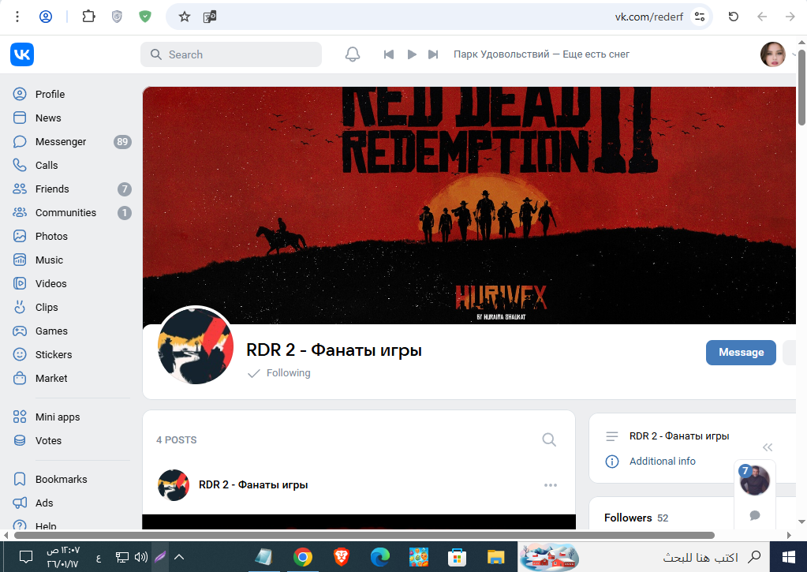
Task: Search the community wall posts
Action: [549, 439]
